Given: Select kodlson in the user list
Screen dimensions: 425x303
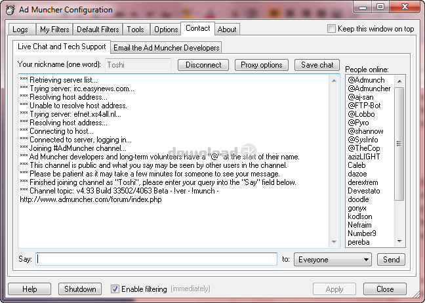Looking at the screenshot, I should (x=360, y=216).
